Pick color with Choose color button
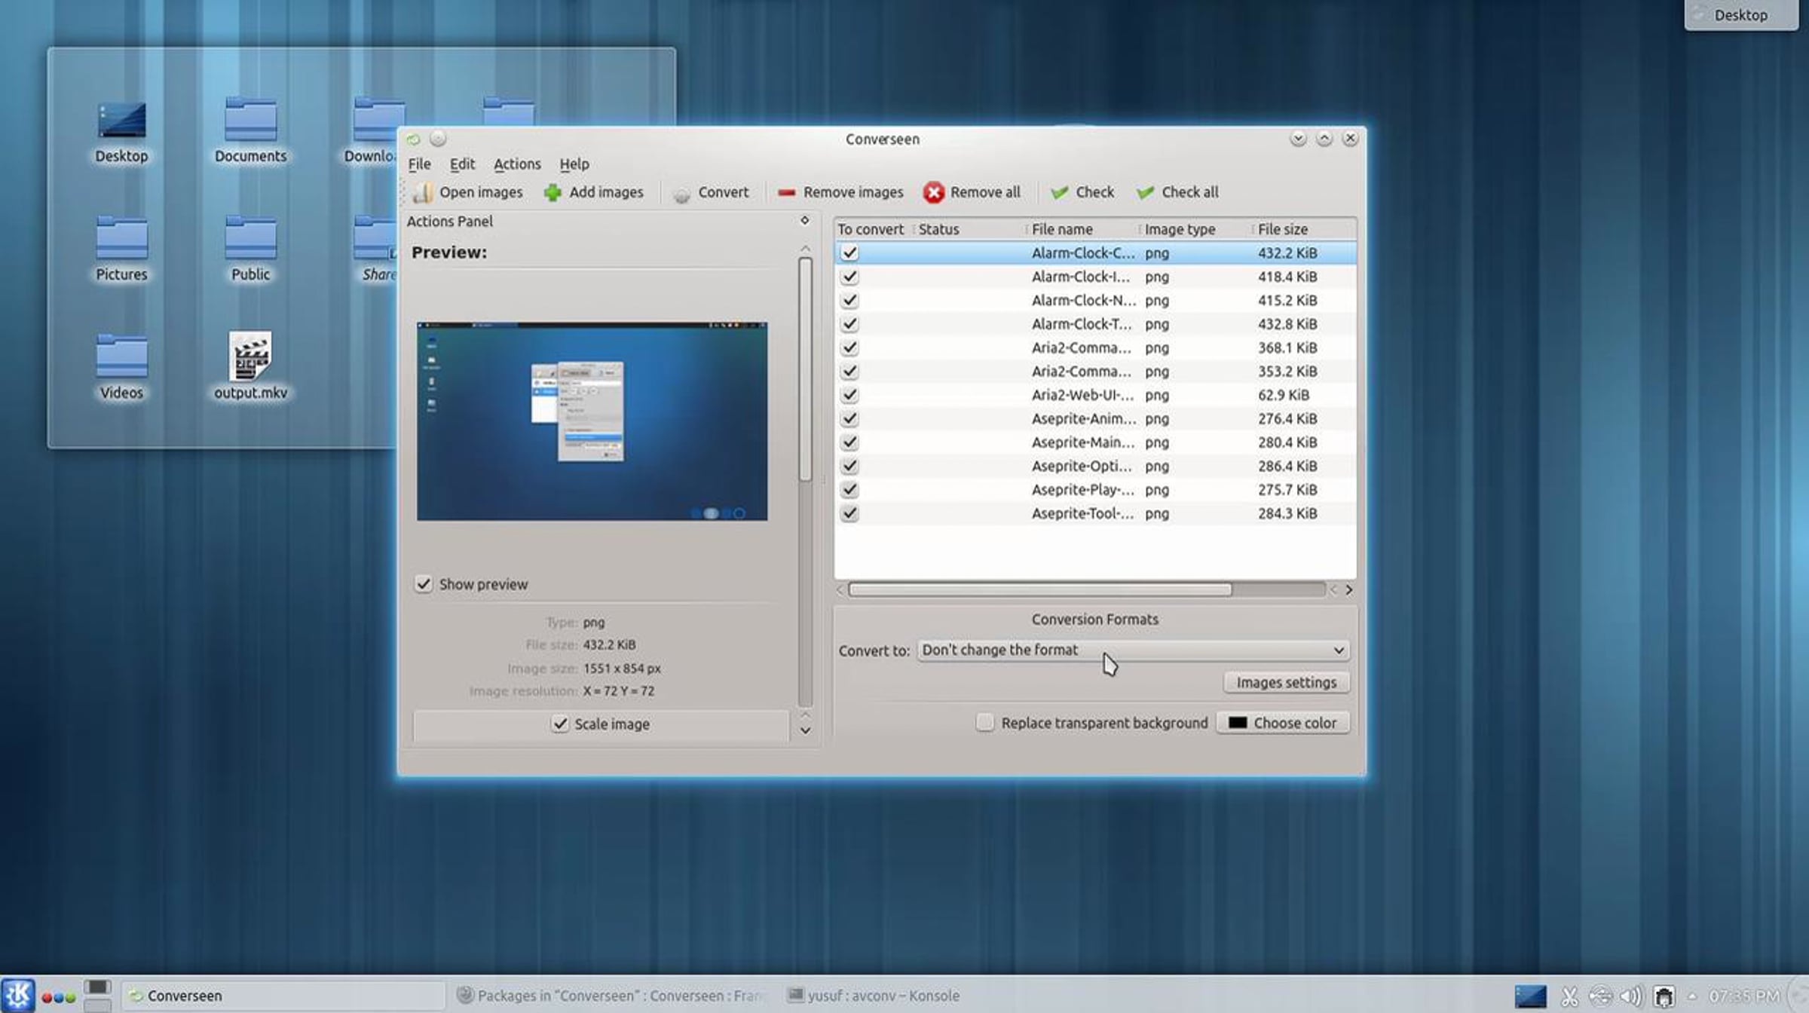The image size is (1809, 1013). coord(1283,723)
